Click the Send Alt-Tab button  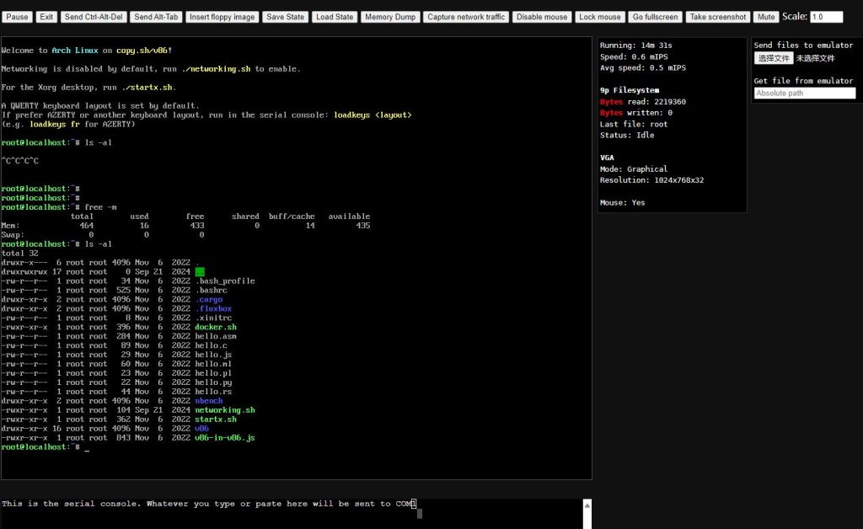coord(156,17)
